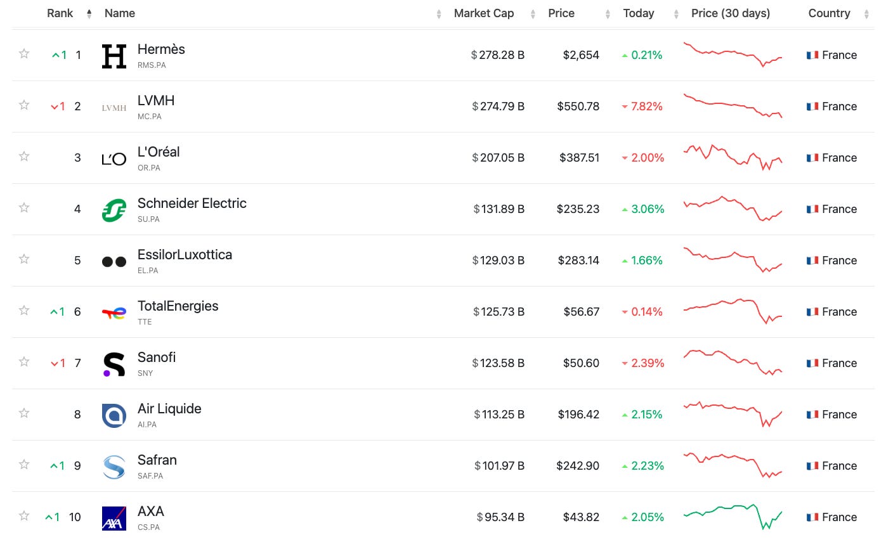Viewport: 886px width, 542px height.
Task: Open the Sanofi company link
Action: click(x=157, y=358)
